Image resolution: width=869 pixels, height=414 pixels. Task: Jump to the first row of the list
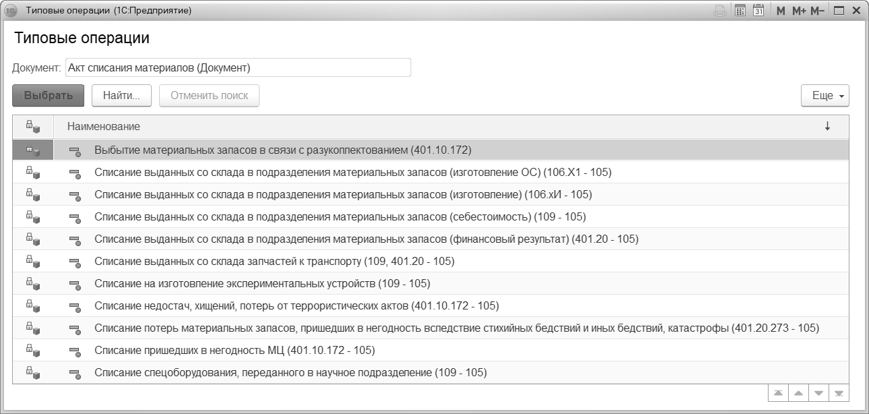(x=778, y=393)
